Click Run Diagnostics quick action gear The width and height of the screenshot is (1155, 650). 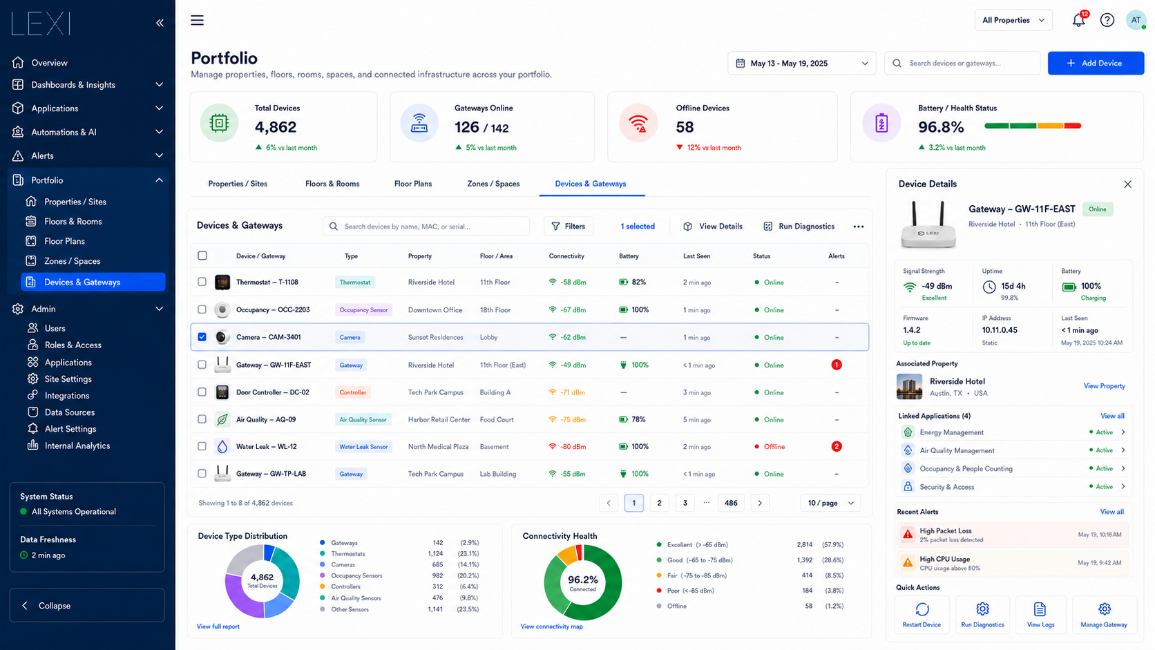982,614
